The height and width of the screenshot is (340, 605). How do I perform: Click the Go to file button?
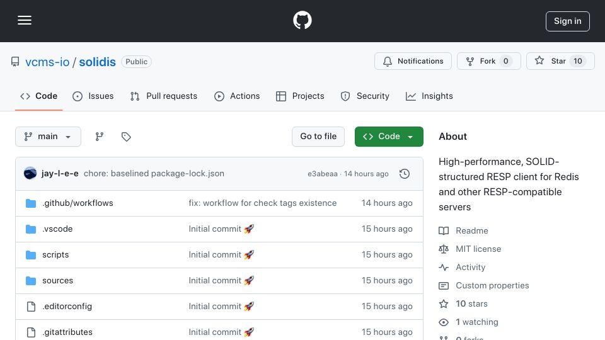coord(318,137)
